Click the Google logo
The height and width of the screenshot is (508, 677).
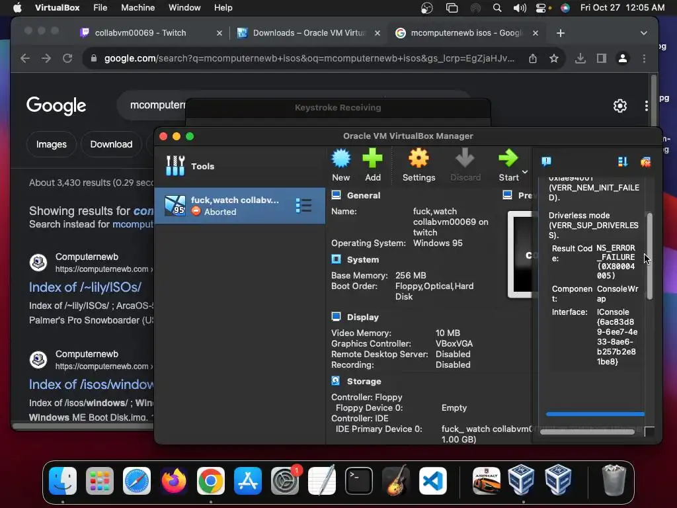click(x=56, y=106)
